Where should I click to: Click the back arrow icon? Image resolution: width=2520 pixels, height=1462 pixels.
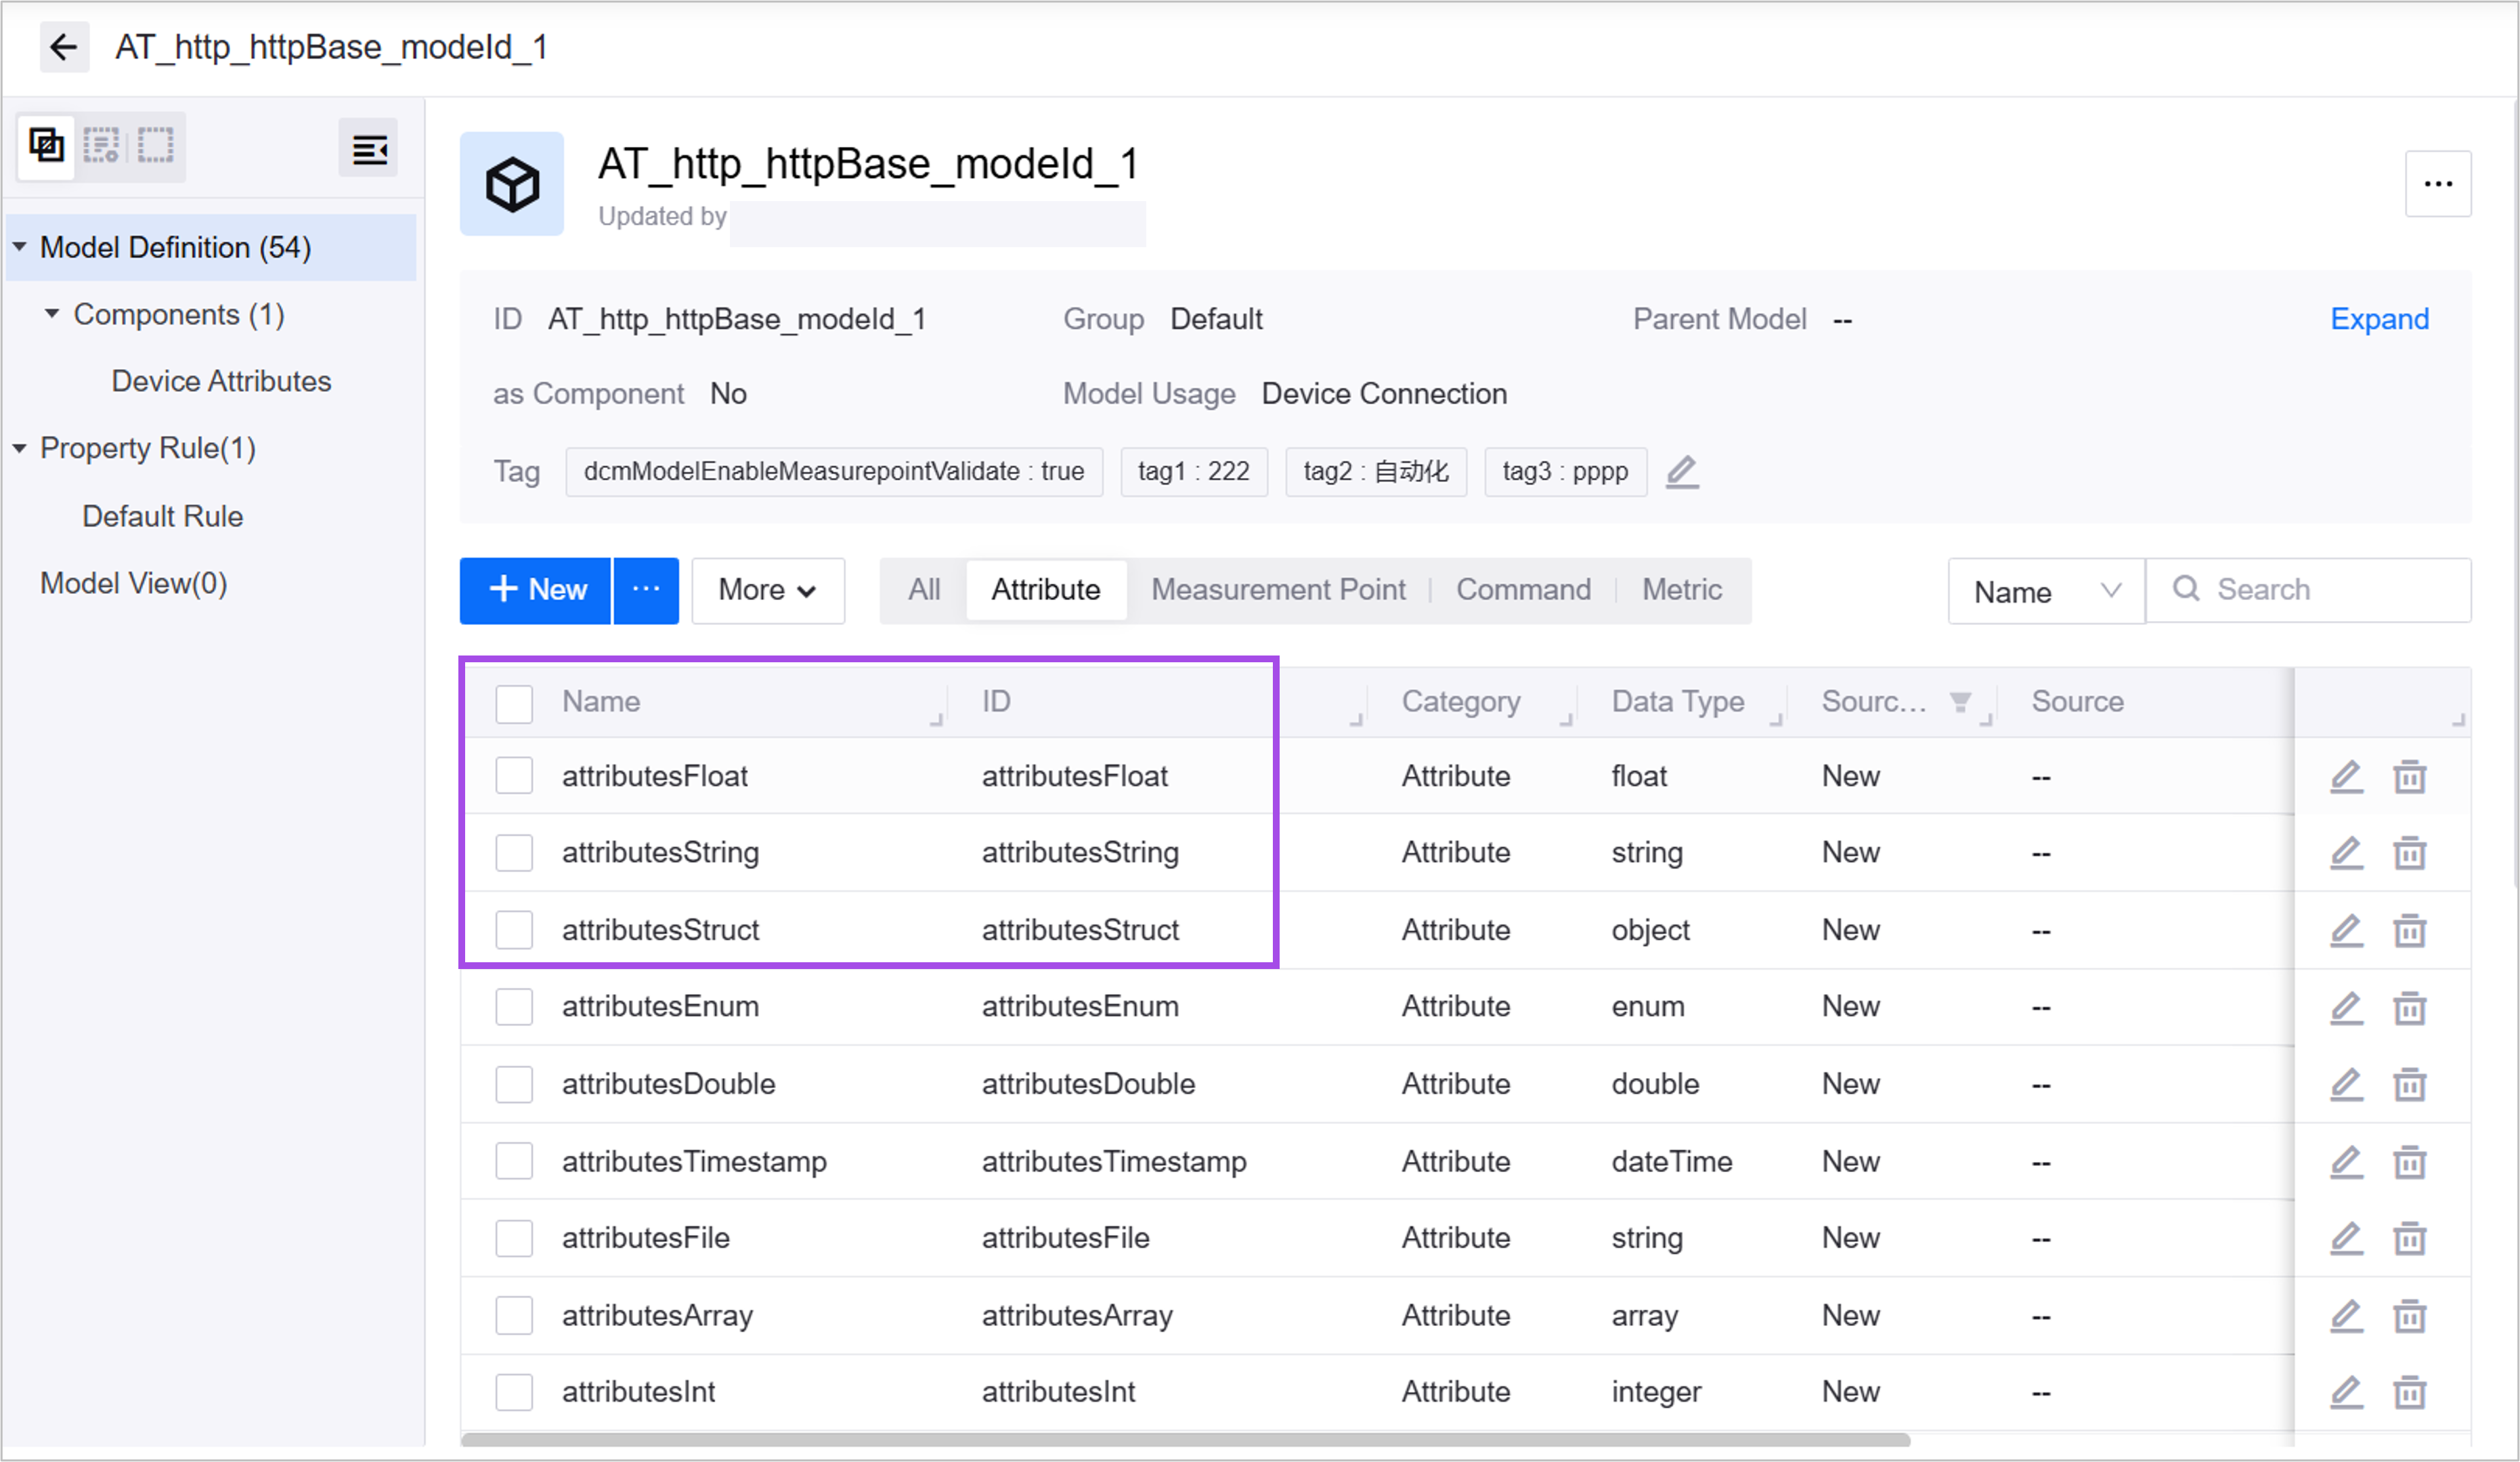63,47
